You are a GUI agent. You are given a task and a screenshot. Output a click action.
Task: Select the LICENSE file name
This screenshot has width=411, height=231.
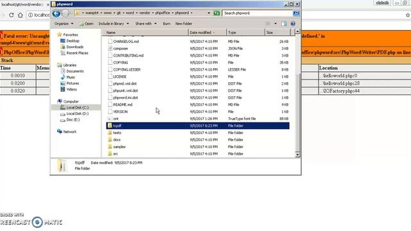(x=120, y=77)
